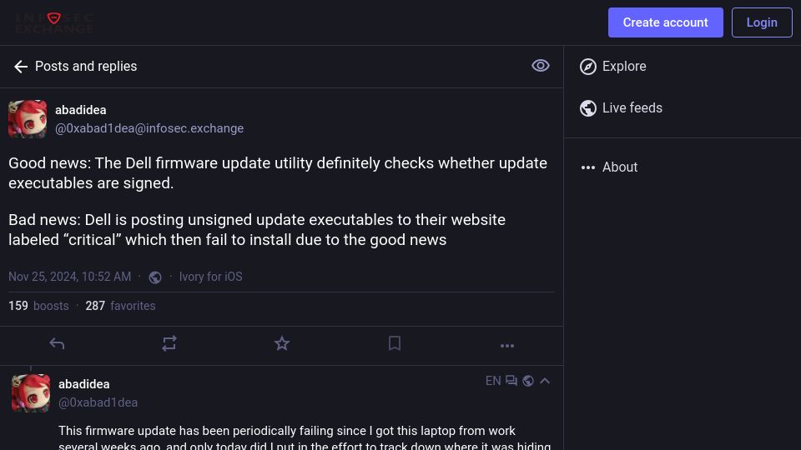Open the @0xabad1dea@infosec.exchange handle link
Image resolution: width=801 pixels, height=450 pixels.
(149, 128)
